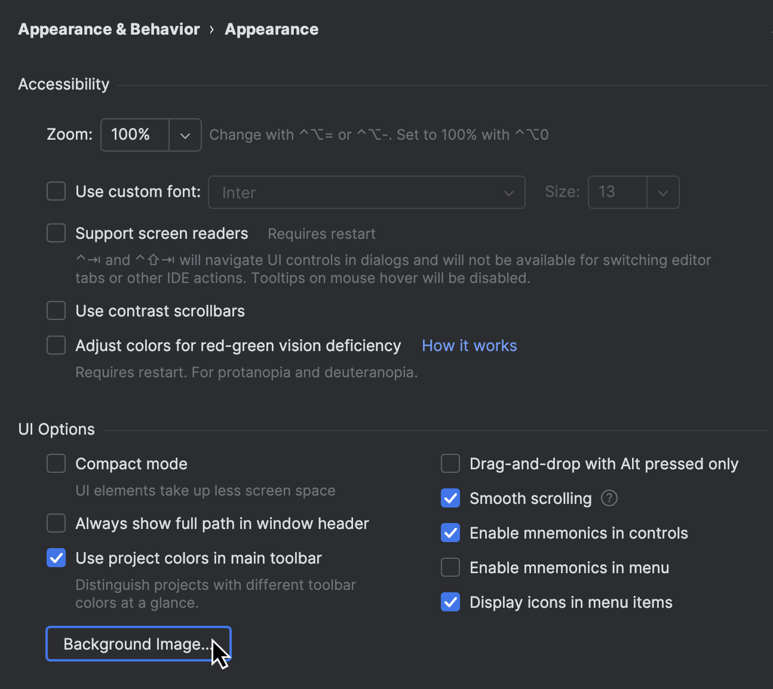Check Always show full path in window header
Image resolution: width=773 pixels, height=689 pixels.
(x=56, y=523)
